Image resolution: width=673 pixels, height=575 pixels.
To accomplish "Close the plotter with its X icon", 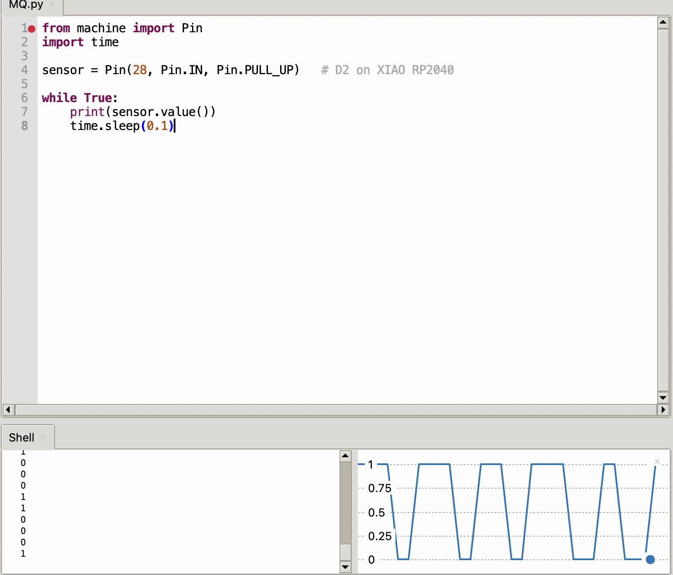I will pyautogui.click(x=657, y=462).
